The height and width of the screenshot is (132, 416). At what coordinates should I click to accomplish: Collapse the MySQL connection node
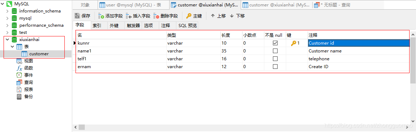click(3, 4)
